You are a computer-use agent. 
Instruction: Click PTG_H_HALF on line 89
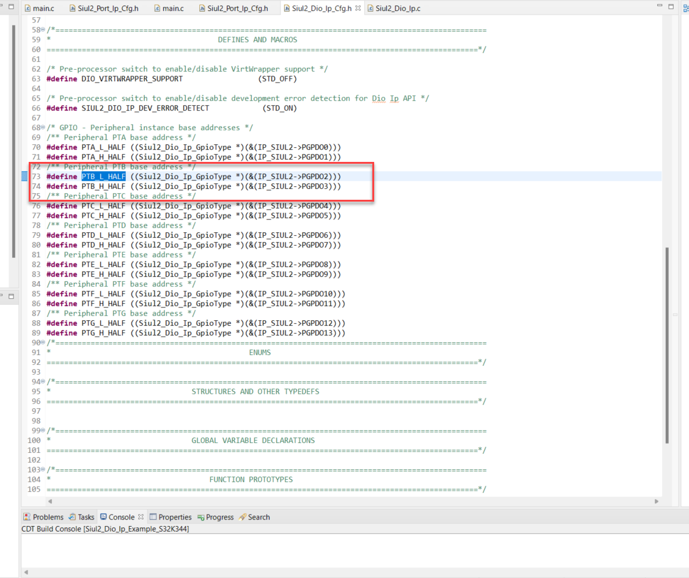[104, 333]
